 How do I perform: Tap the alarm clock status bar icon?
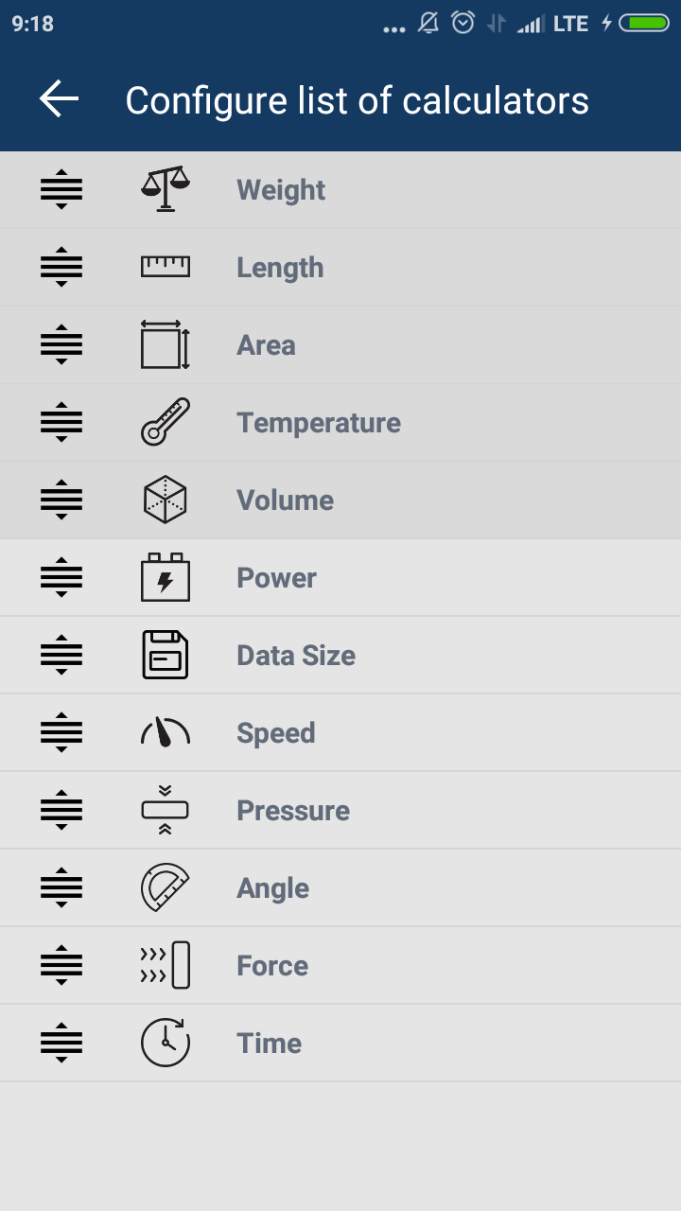point(463,23)
